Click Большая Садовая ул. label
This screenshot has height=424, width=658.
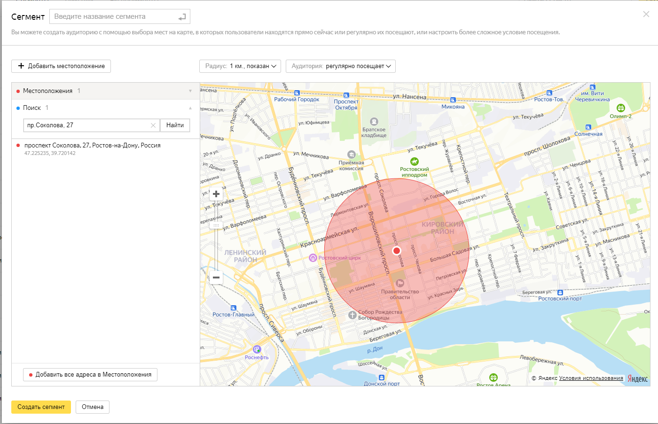coord(454,254)
